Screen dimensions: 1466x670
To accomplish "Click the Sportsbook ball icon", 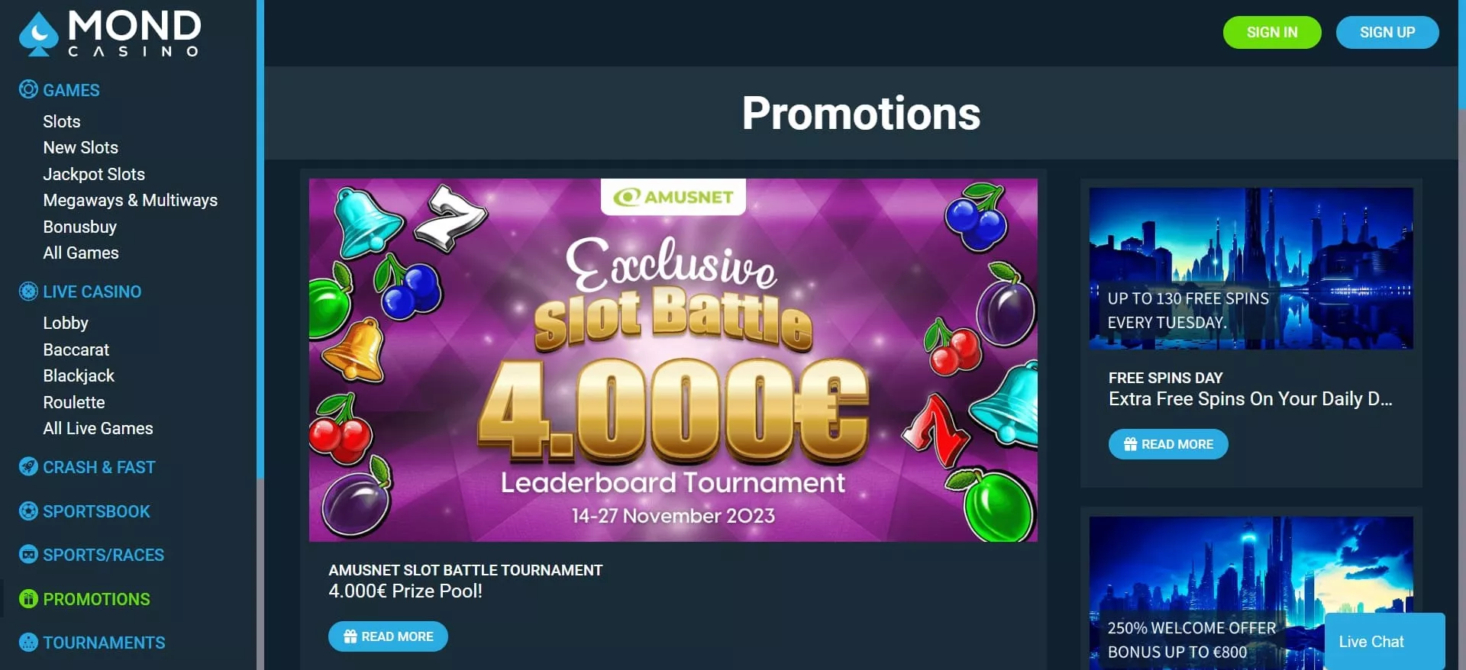I will point(28,511).
